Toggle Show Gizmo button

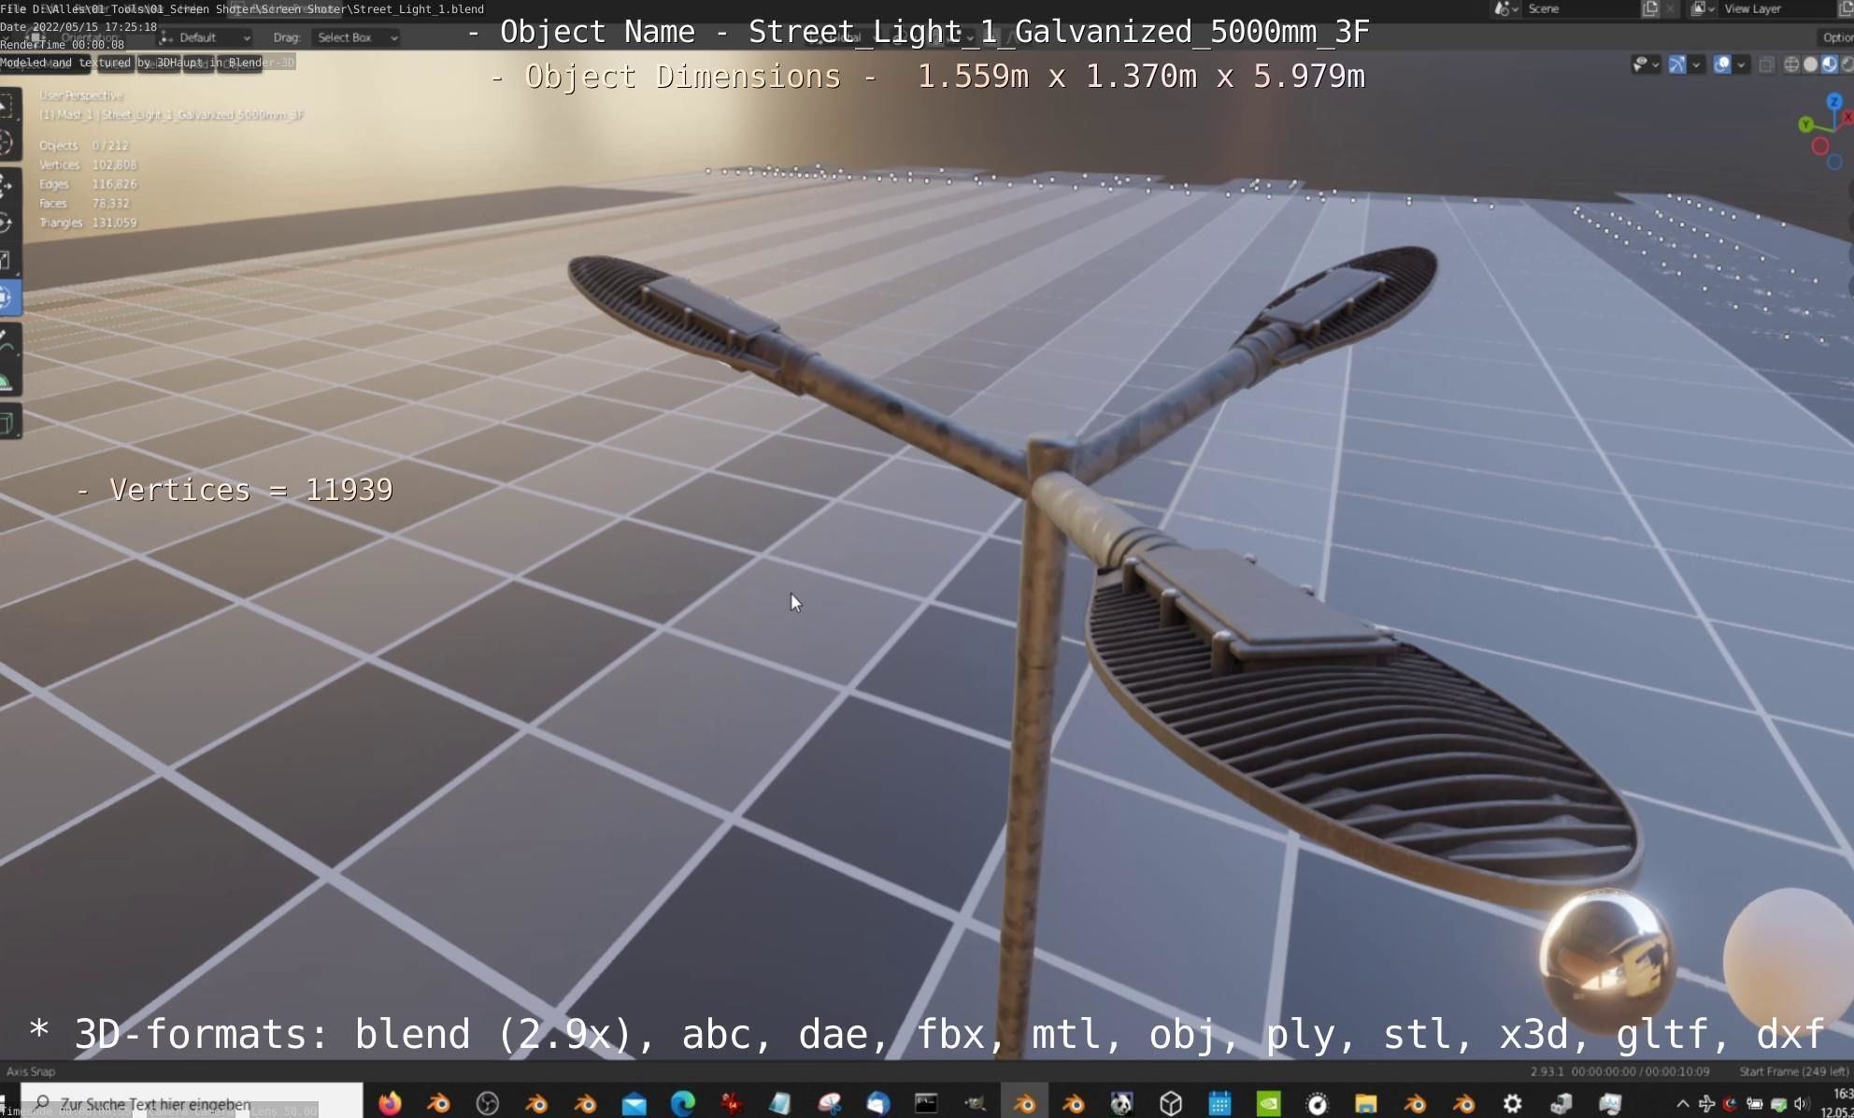[1677, 64]
